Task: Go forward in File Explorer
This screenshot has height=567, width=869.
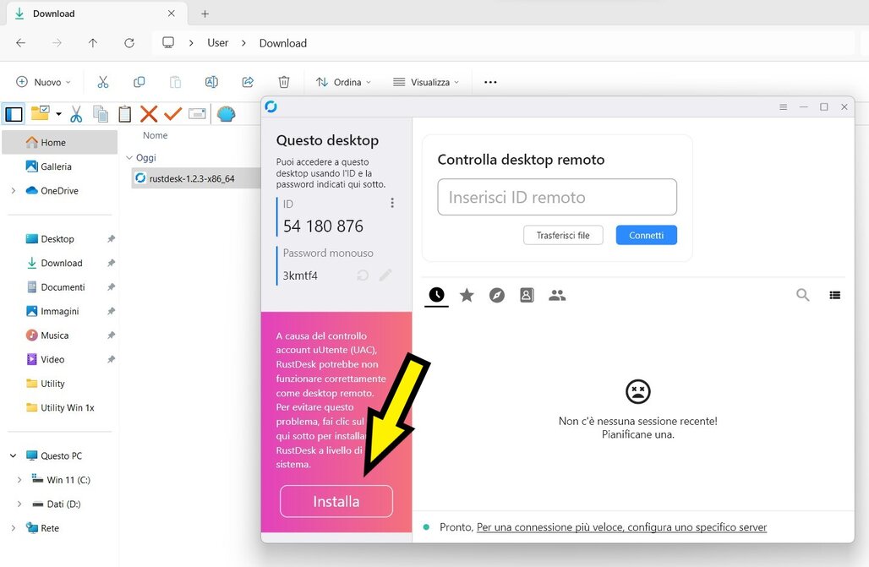Action: coord(57,43)
